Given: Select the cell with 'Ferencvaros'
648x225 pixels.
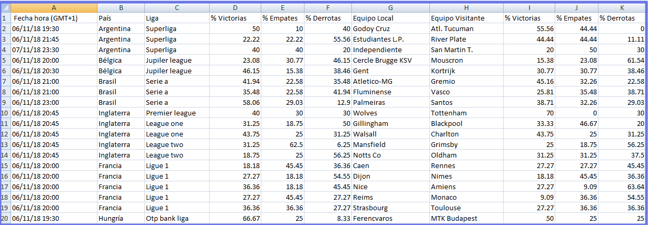Looking at the screenshot, I should point(390,218).
